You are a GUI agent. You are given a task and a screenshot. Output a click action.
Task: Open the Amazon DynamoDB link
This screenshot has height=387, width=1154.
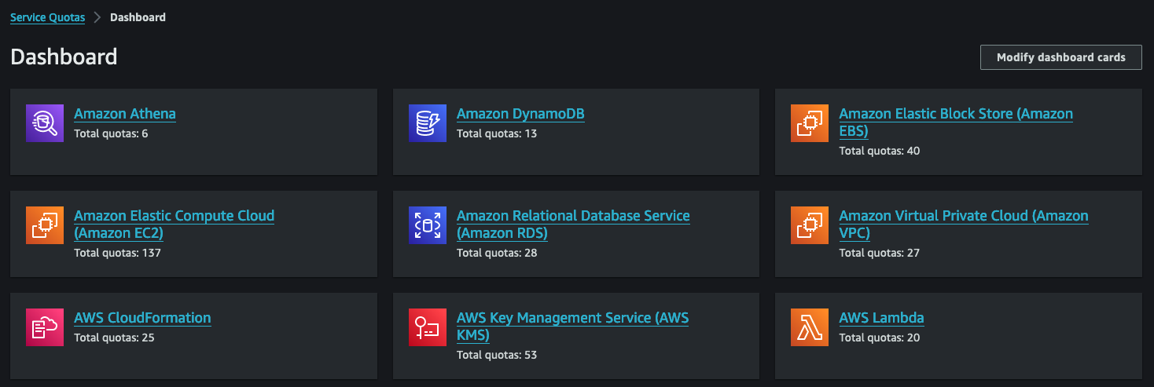pos(520,114)
